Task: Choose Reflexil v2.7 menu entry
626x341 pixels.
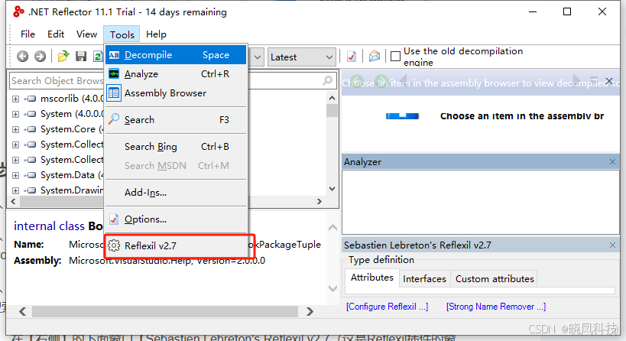Action: click(176, 245)
